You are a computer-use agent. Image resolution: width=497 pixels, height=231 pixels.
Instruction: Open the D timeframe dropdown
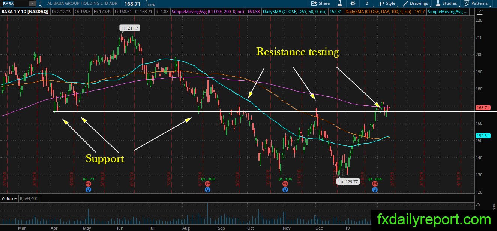367,3
